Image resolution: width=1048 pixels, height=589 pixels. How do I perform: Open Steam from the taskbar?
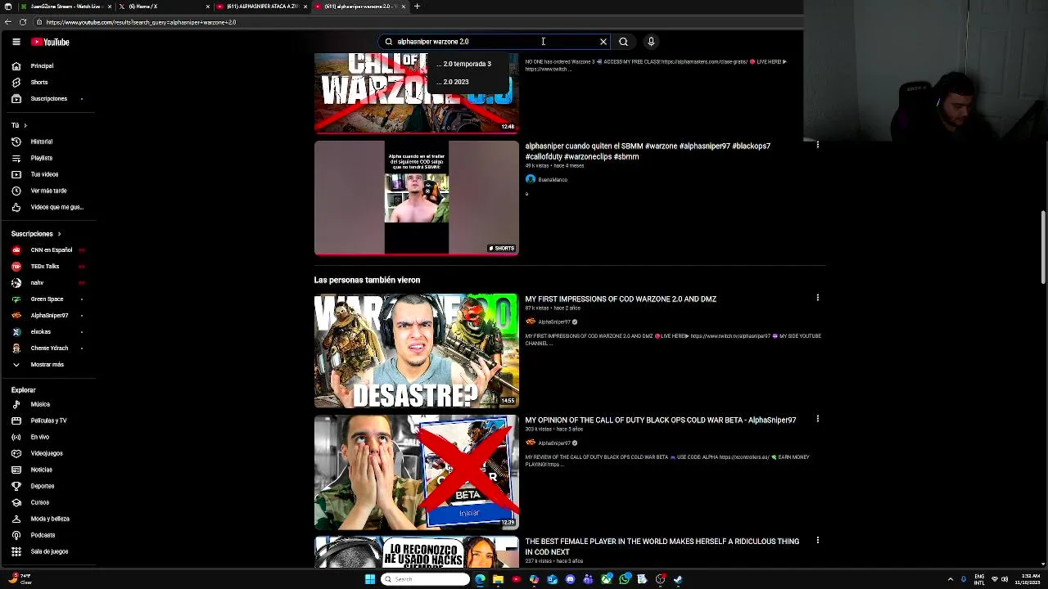(678, 579)
